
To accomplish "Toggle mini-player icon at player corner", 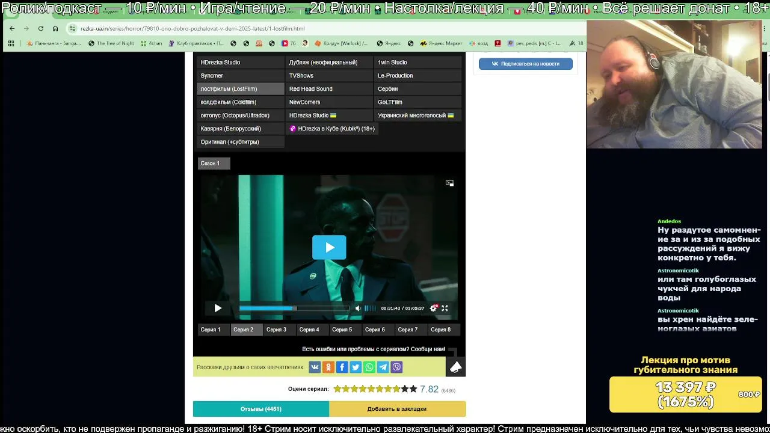I will [449, 183].
